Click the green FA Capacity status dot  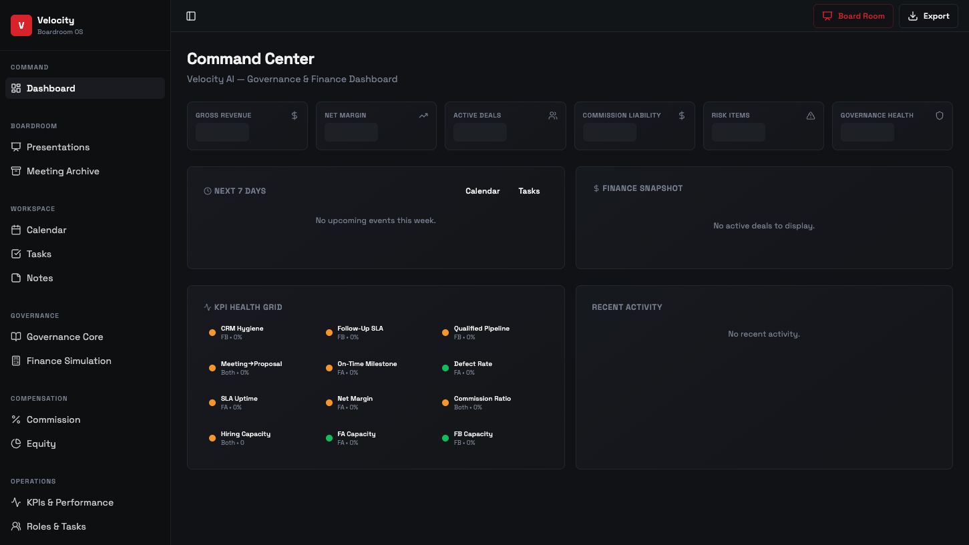click(x=329, y=438)
